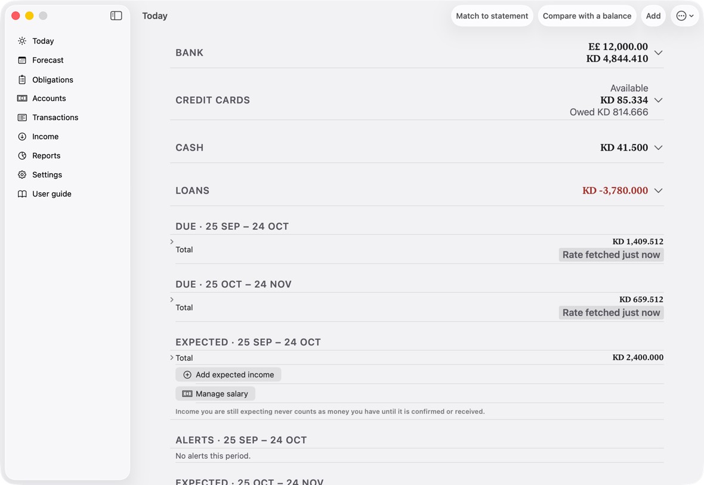704x485 pixels.
Task: Click the Settings gear icon
Action: point(22,175)
